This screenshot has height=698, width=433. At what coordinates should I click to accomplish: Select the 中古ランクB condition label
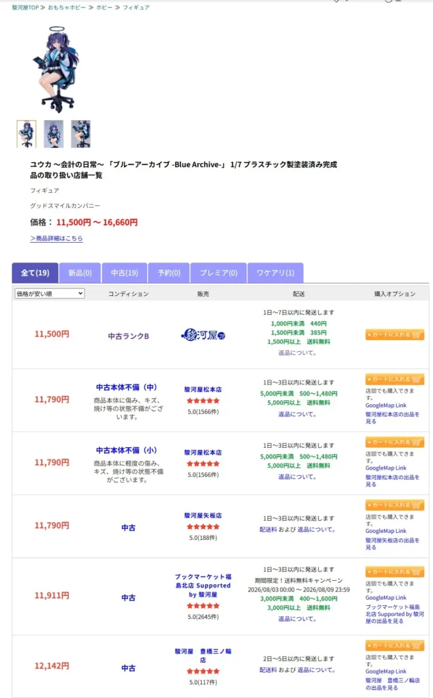[129, 336]
